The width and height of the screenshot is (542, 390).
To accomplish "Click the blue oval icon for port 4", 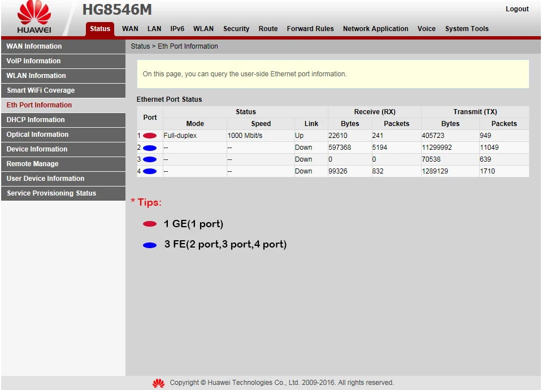I will point(150,171).
